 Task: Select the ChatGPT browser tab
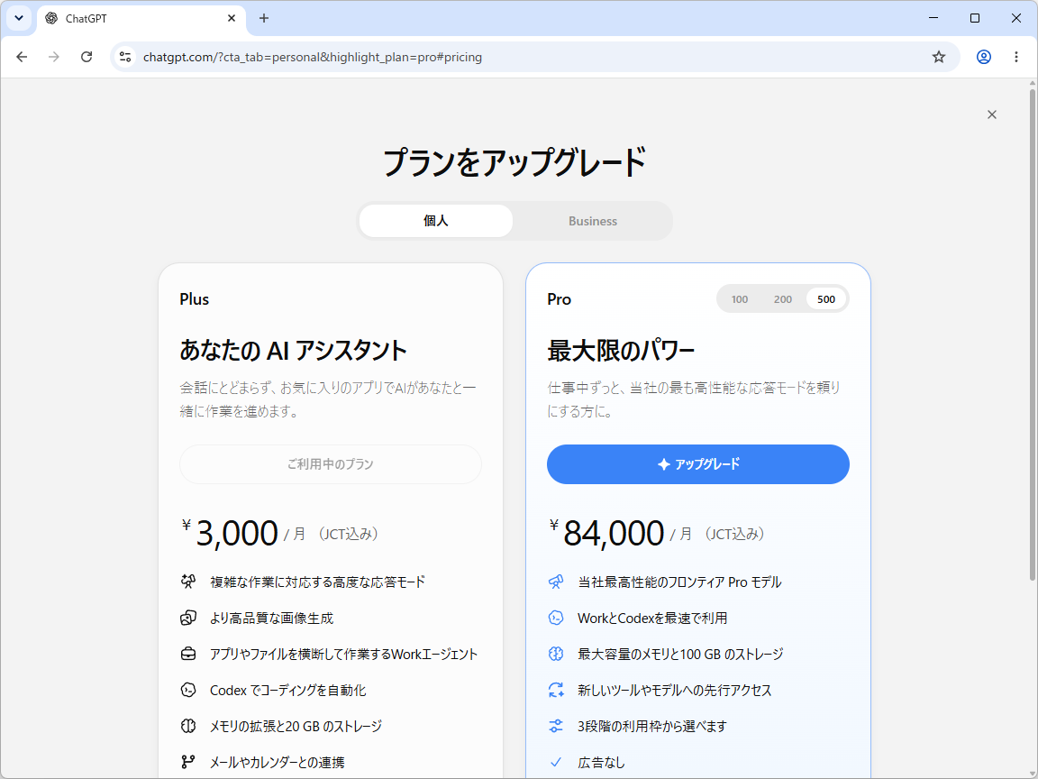pyautogui.click(x=141, y=19)
